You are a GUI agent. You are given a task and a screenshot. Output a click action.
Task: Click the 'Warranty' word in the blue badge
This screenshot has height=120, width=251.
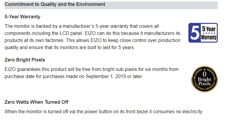[209, 38]
